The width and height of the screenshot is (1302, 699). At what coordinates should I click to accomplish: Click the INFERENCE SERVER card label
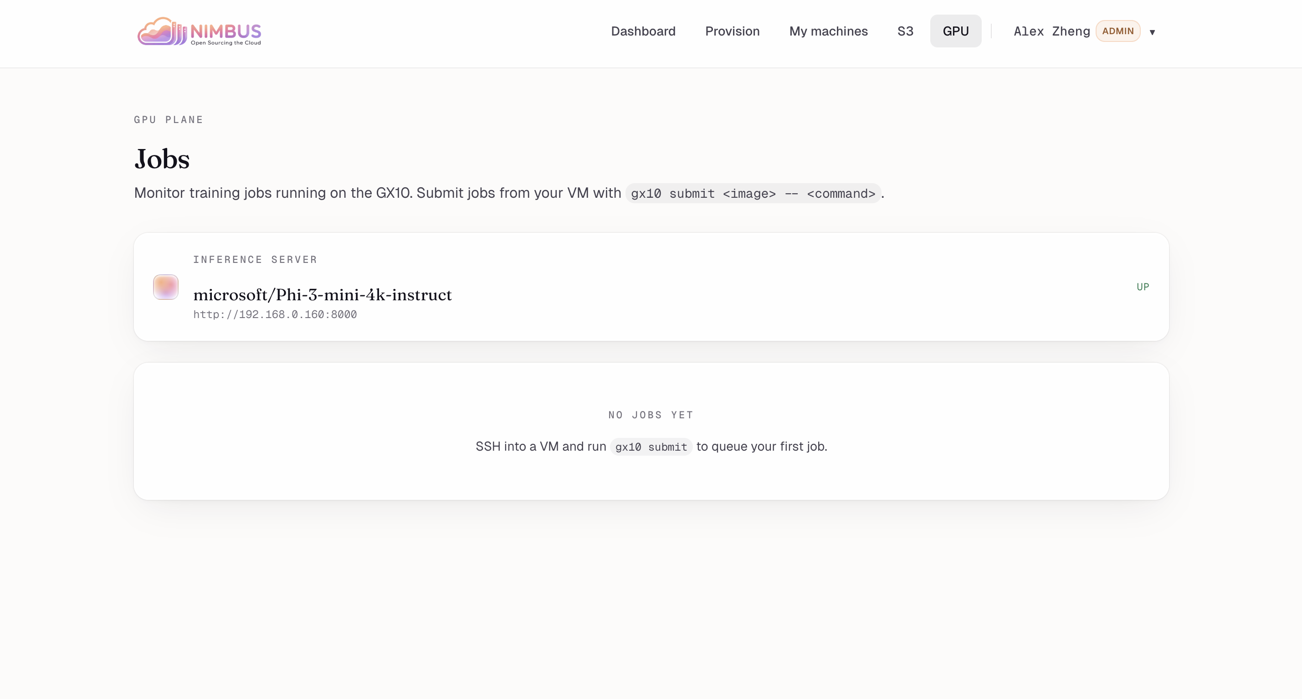click(255, 260)
